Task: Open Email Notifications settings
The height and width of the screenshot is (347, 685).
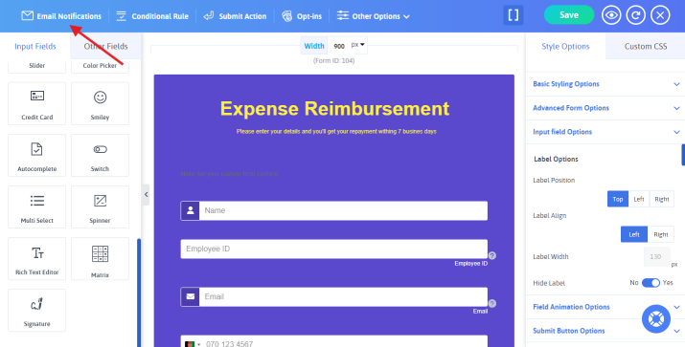Action: (x=61, y=16)
